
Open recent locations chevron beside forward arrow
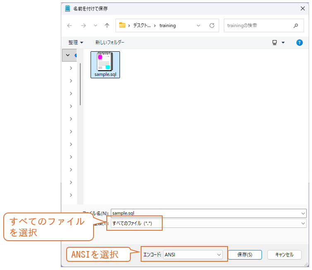click(96, 26)
